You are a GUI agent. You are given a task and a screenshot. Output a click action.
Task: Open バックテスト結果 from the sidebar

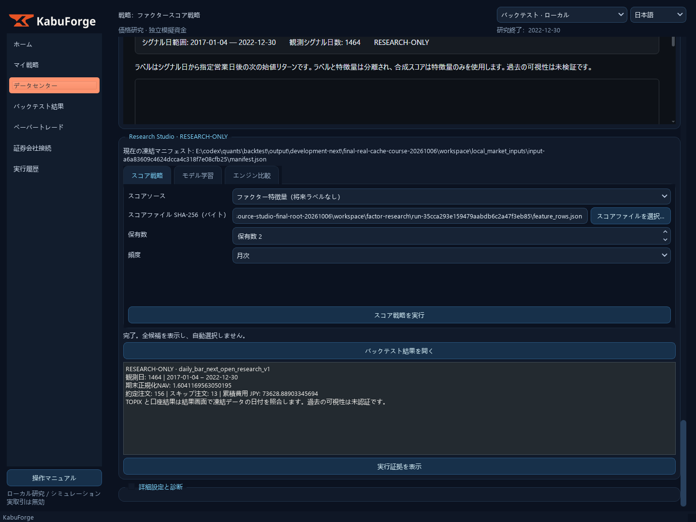[x=54, y=106]
